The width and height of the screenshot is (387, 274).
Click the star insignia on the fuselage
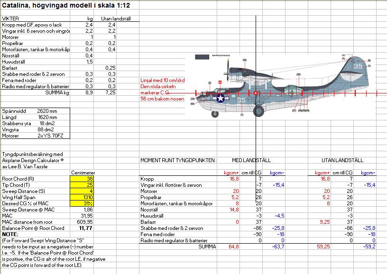pos(220,98)
